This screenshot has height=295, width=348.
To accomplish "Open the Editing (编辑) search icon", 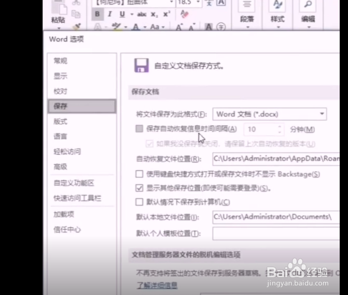I will point(308,5).
